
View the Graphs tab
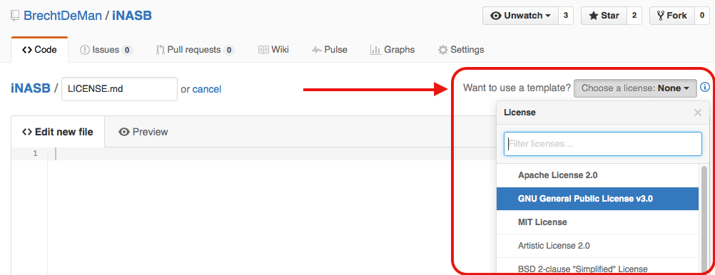click(x=392, y=50)
